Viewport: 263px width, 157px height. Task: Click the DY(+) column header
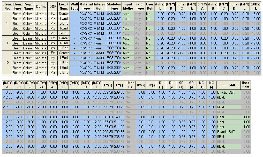pyautogui.click(x=141, y=85)
